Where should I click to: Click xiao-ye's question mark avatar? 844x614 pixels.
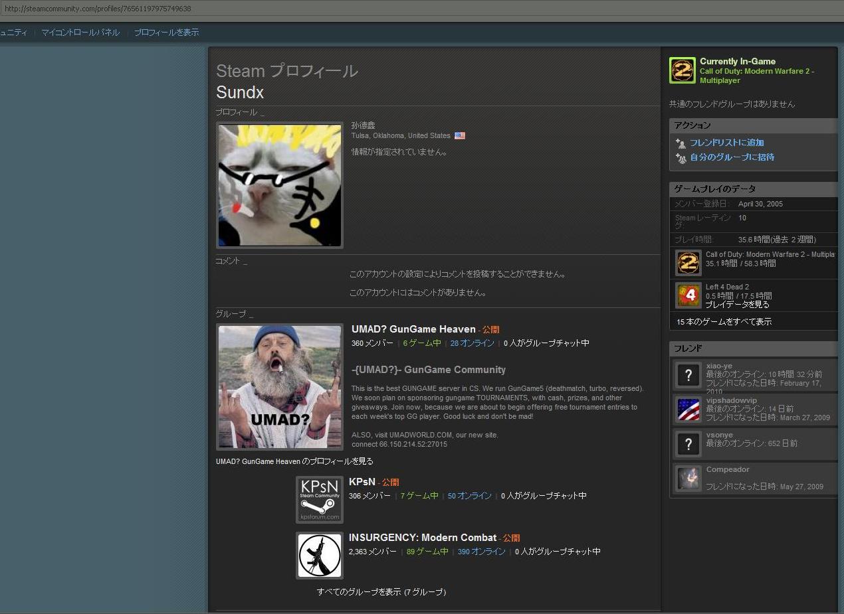(x=688, y=375)
